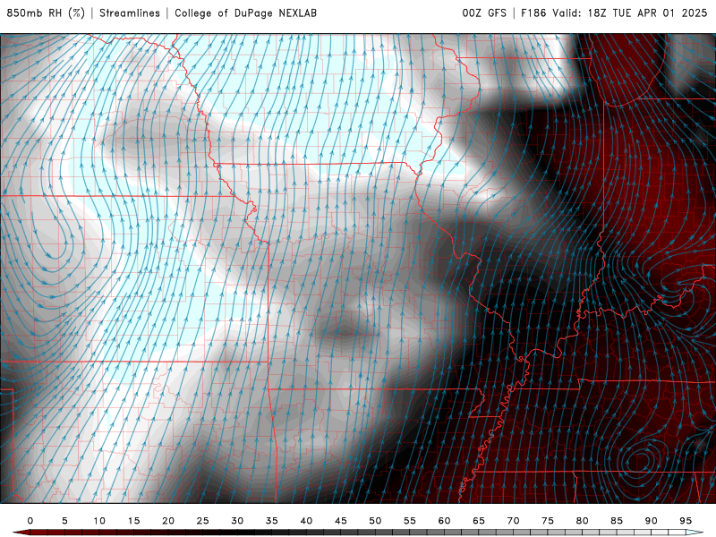Click the 20 label on color scale

point(168,521)
